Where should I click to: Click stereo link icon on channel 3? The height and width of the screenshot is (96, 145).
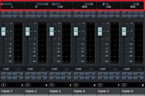point(4,85)
